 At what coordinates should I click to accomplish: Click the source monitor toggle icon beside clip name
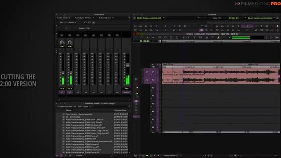click(x=134, y=18)
